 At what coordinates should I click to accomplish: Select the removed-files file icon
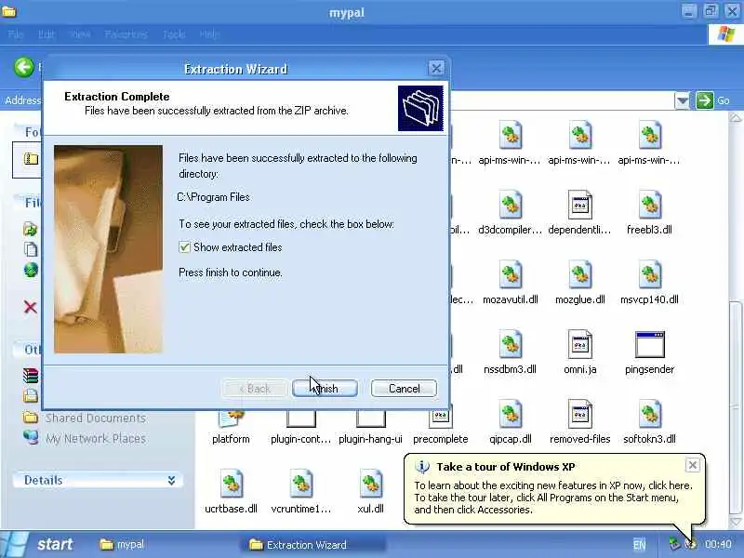click(x=579, y=414)
